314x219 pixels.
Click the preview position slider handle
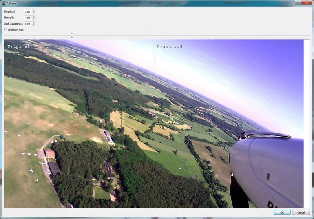click(72, 35)
